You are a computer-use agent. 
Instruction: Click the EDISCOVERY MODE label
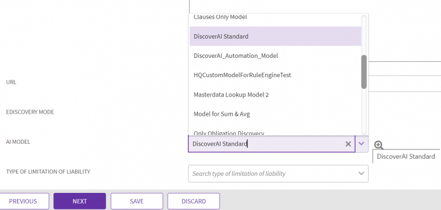click(30, 112)
